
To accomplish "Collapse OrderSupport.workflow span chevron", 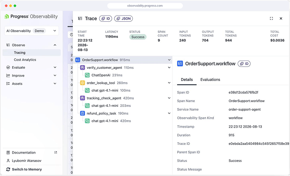I will [169, 60].
